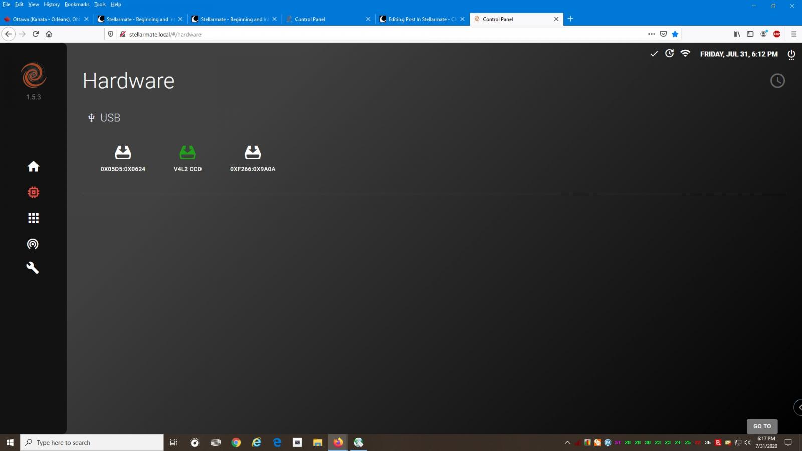802x451 pixels.
Task: Open Windows notification center
Action: [788, 442]
